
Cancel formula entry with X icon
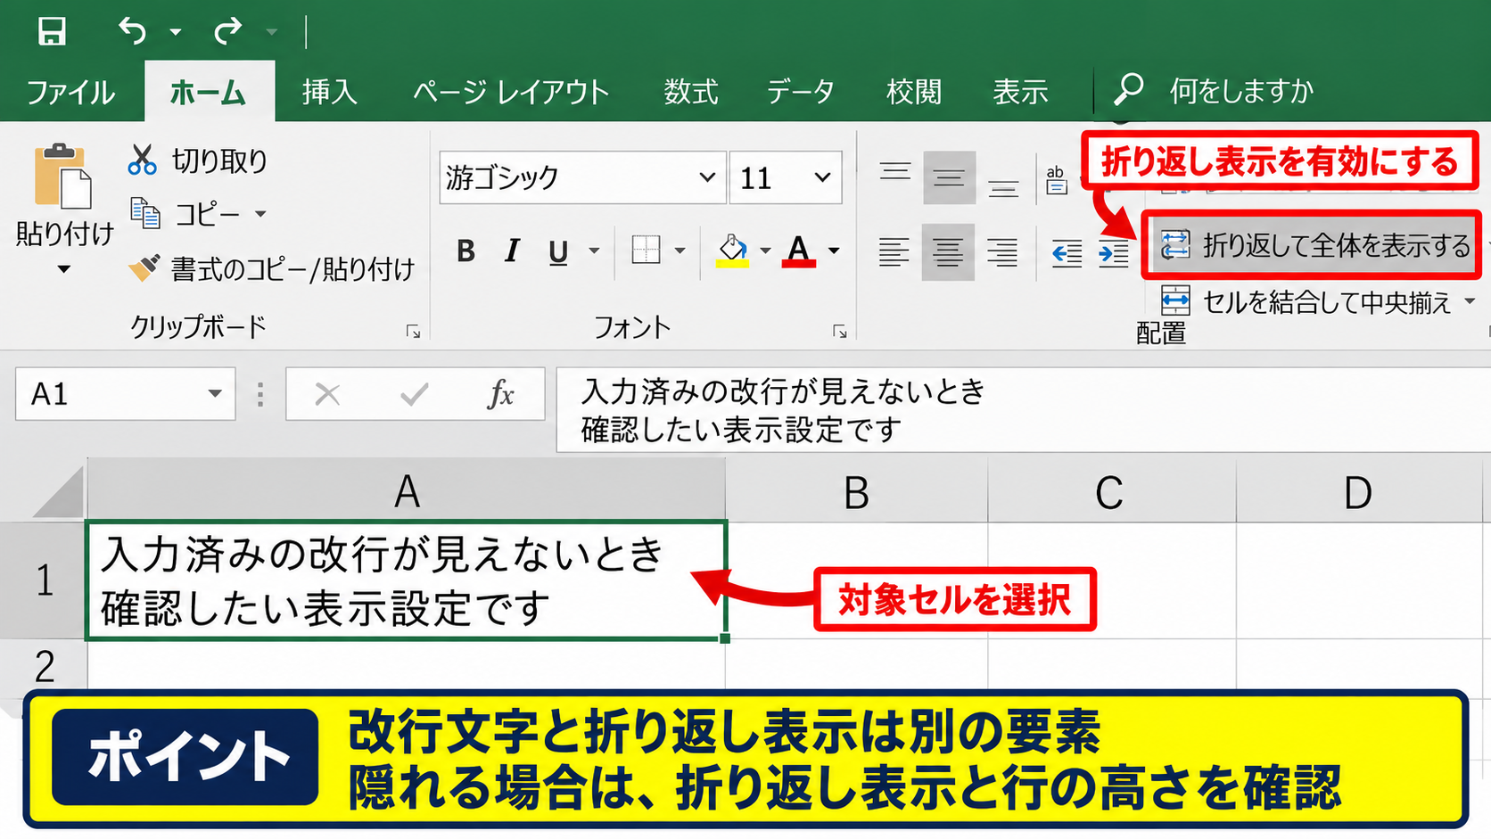coord(327,393)
